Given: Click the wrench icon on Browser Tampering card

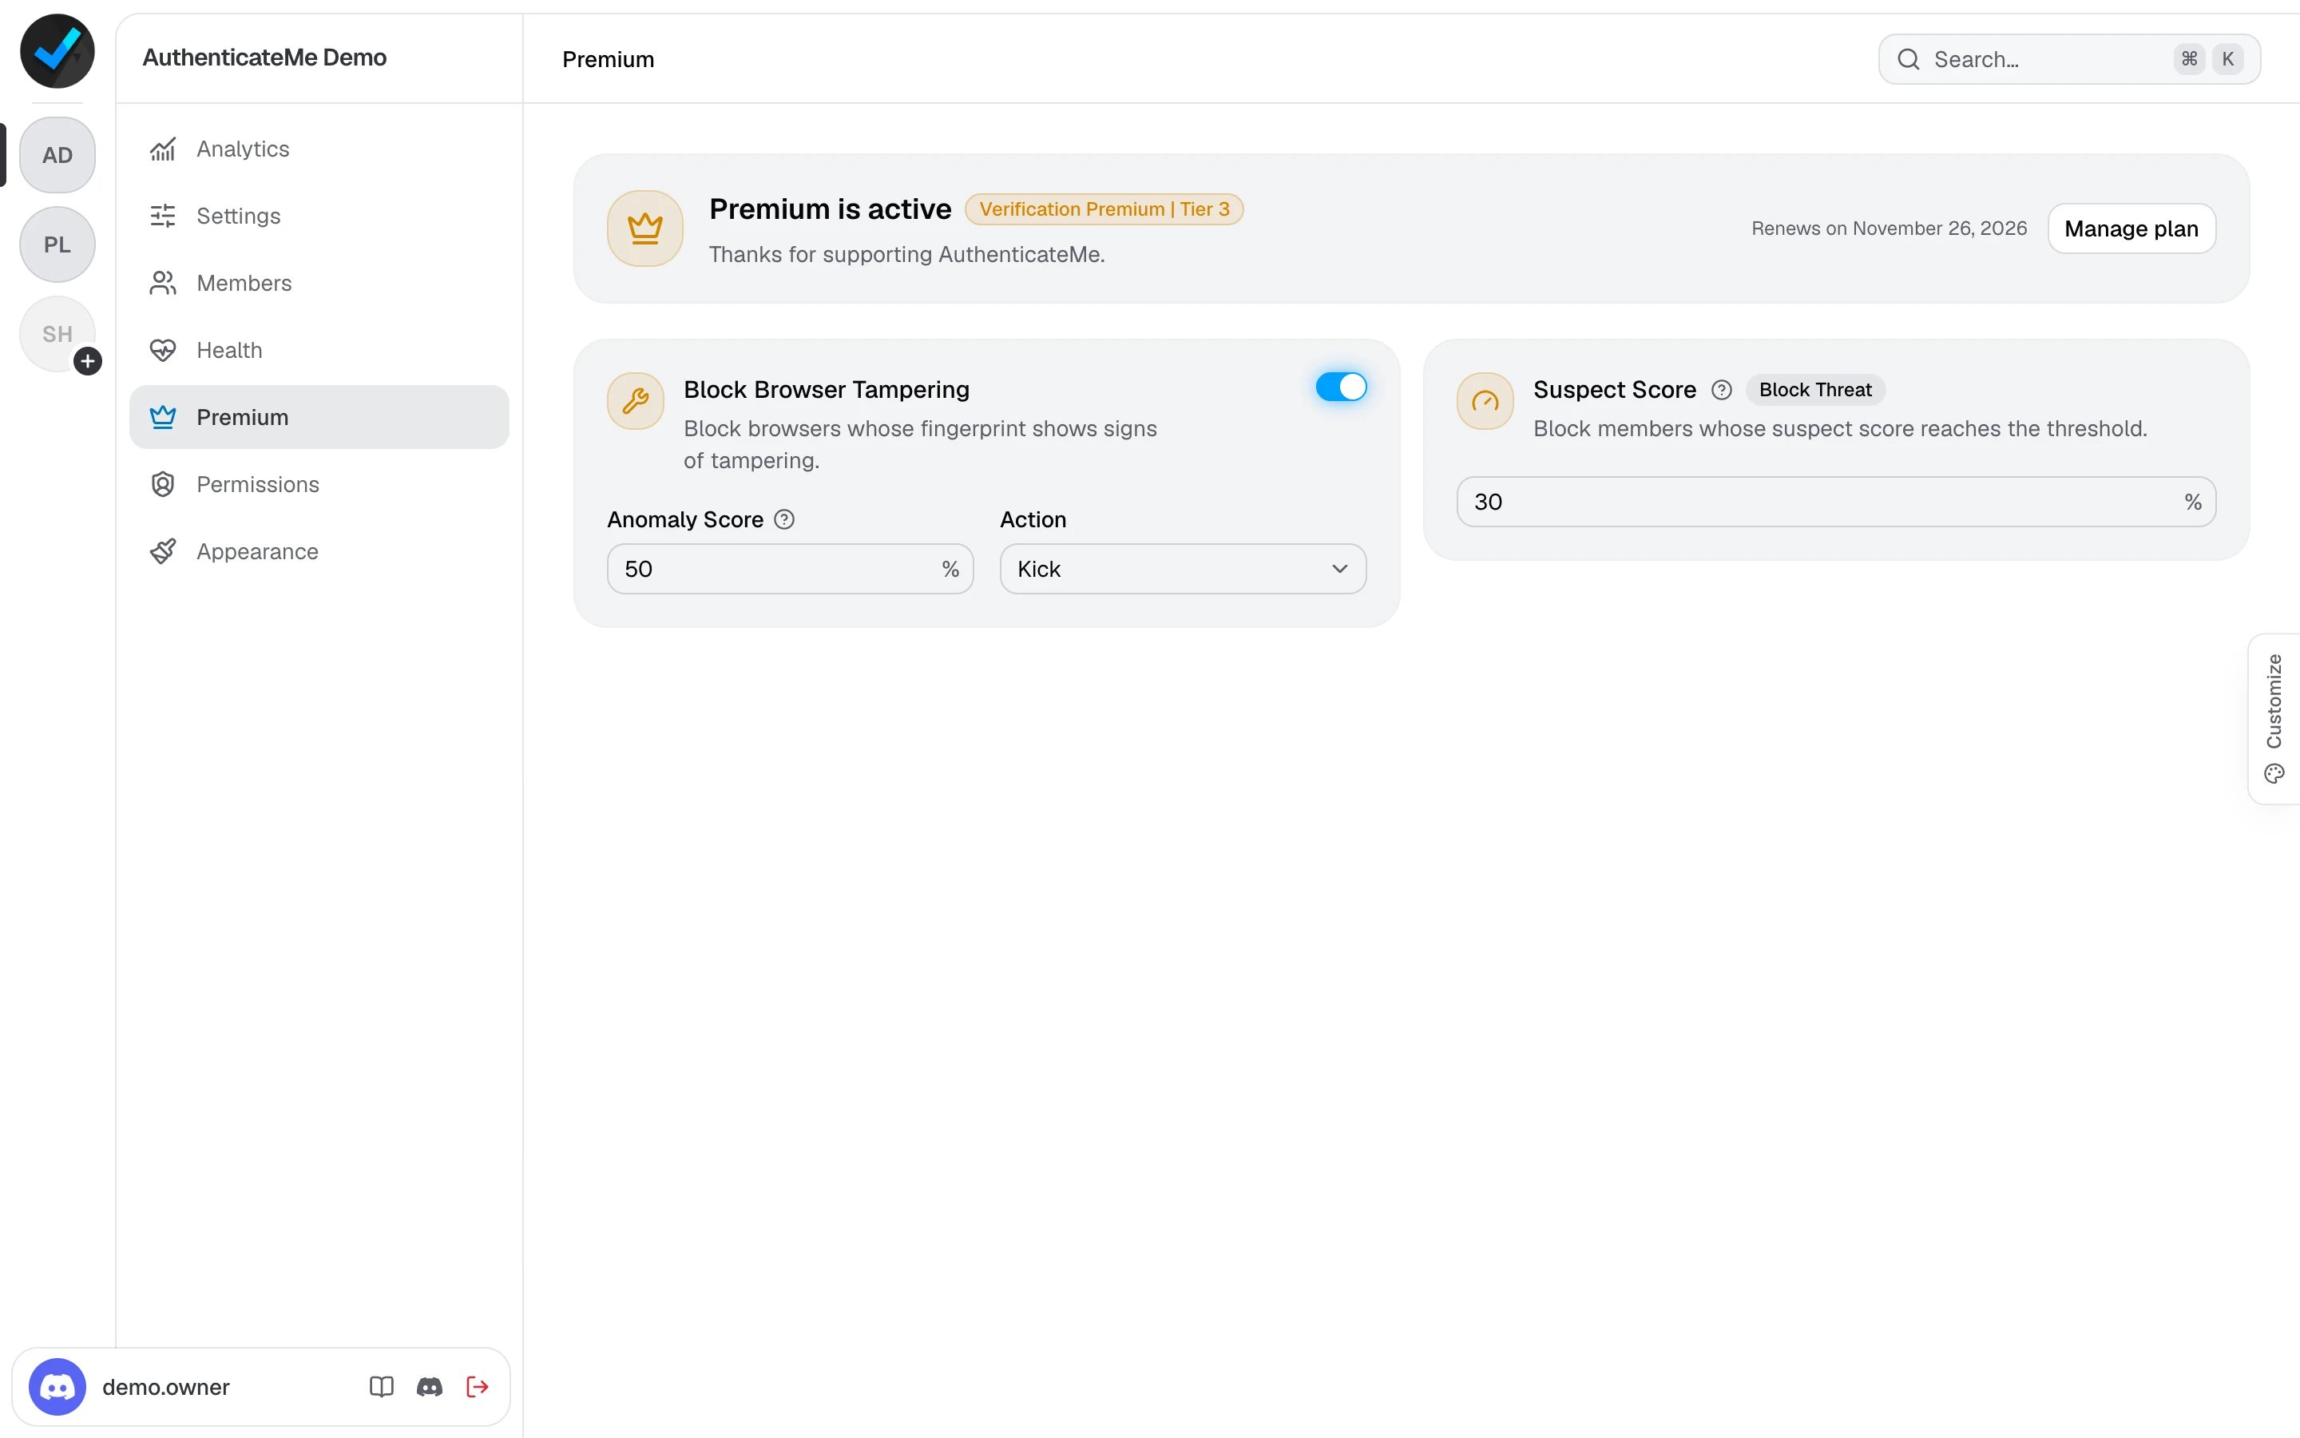Looking at the screenshot, I should pyautogui.click(x=636, y=400).
